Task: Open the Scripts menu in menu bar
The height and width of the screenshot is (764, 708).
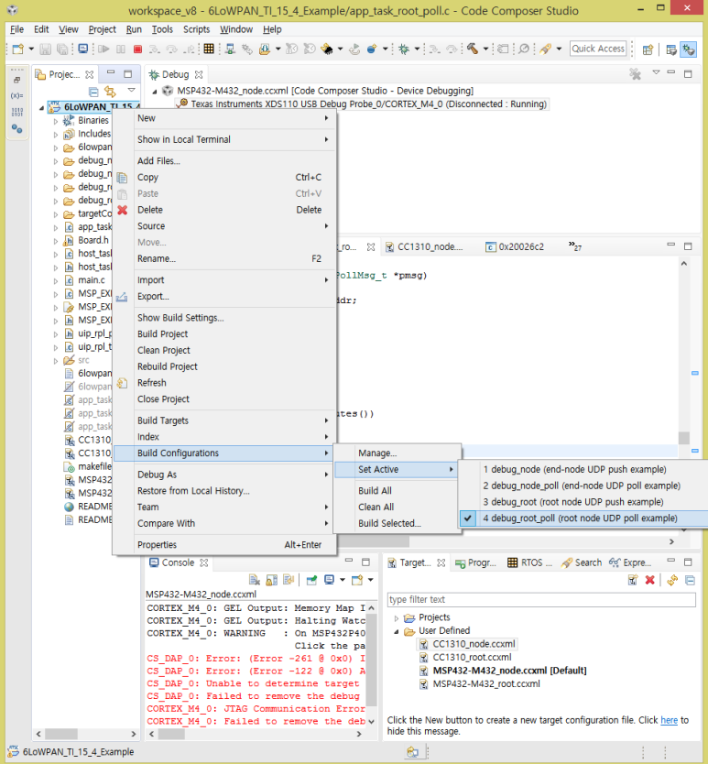Action: (x=196, y=29)
